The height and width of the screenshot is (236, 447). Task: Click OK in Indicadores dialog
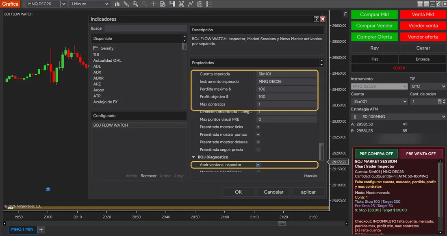(238, 192)
